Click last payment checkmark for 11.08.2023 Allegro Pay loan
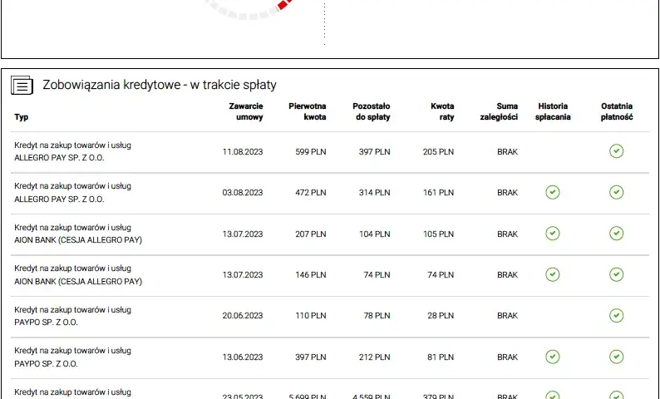This screenshot has width=660, height=399. (x=616, y=151)
